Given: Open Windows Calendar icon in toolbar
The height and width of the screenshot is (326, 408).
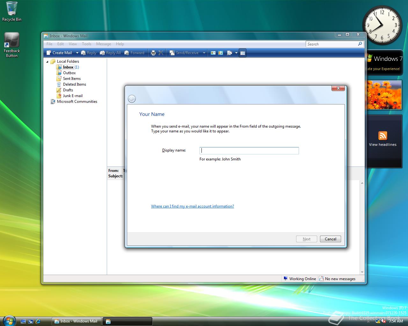Looking at the screenshot, I should [221, 53].
